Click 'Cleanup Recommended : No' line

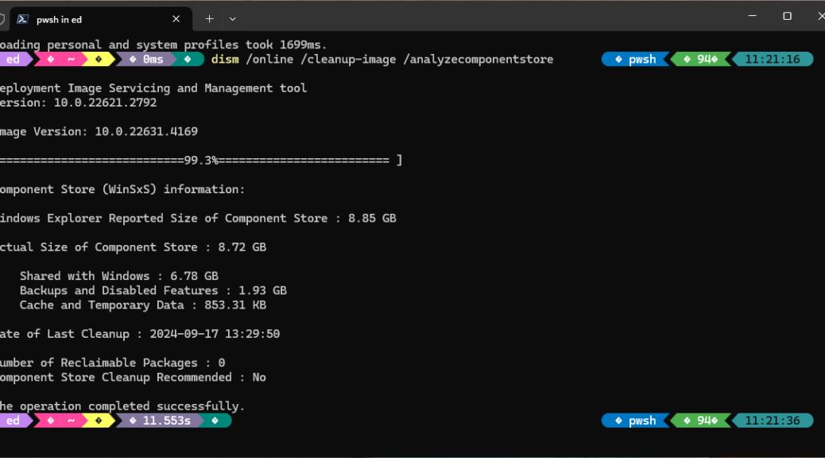(x=133, y=378)
